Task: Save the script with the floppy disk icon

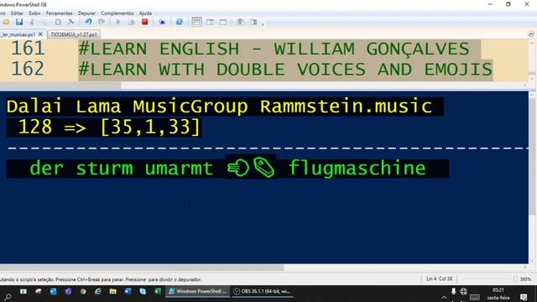Action: [19, 23]
